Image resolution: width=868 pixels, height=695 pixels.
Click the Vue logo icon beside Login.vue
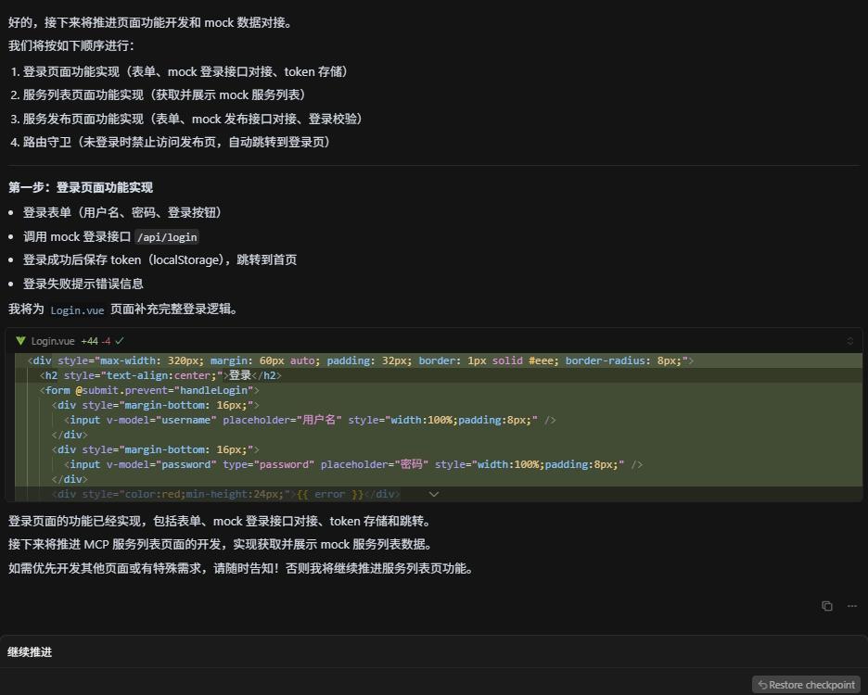click(x=20, y=341)
